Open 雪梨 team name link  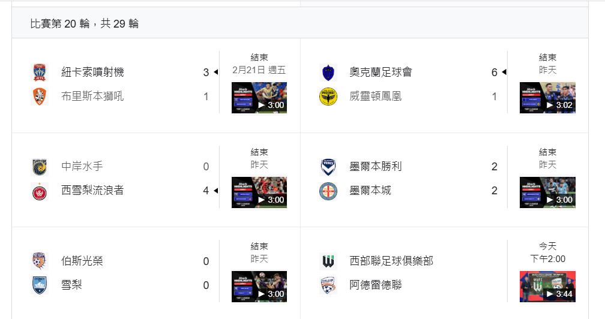[71, 285]
